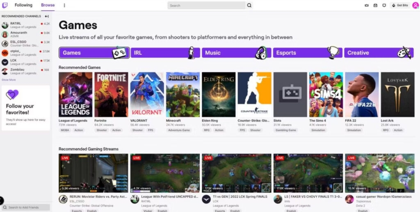The width and height of the screenshot is (420, 212).
Task: Click Simulation tag under The Sims 4
Action: tap(318, 130)
